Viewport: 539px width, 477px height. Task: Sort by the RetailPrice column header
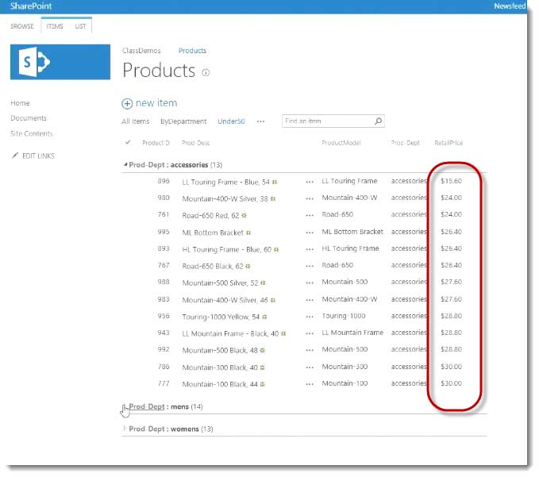click(449, 143)
